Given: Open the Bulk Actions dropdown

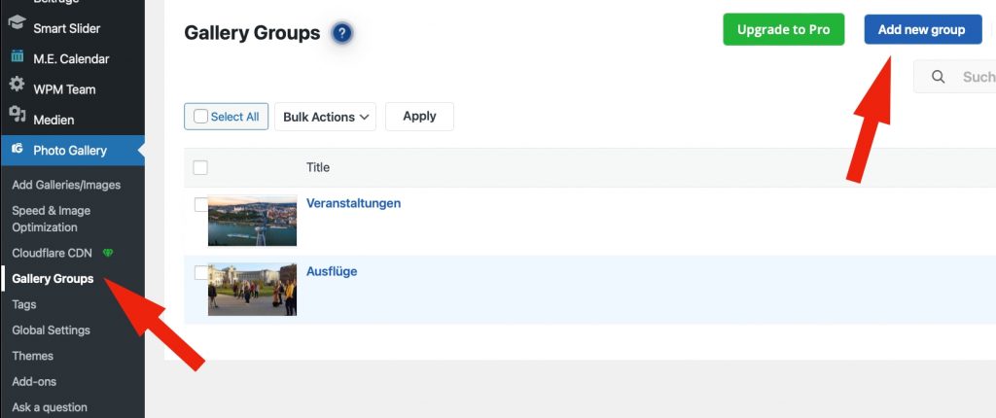Looking at the screenshot, I should pyautogui.click(x=326, y=117).
